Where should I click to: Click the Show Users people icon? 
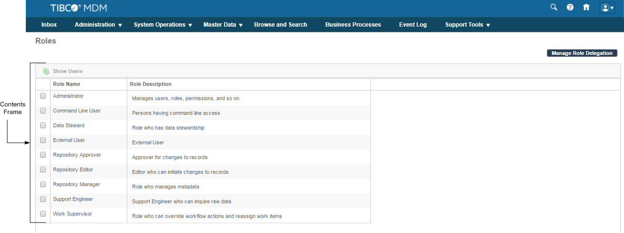[46, 71]
